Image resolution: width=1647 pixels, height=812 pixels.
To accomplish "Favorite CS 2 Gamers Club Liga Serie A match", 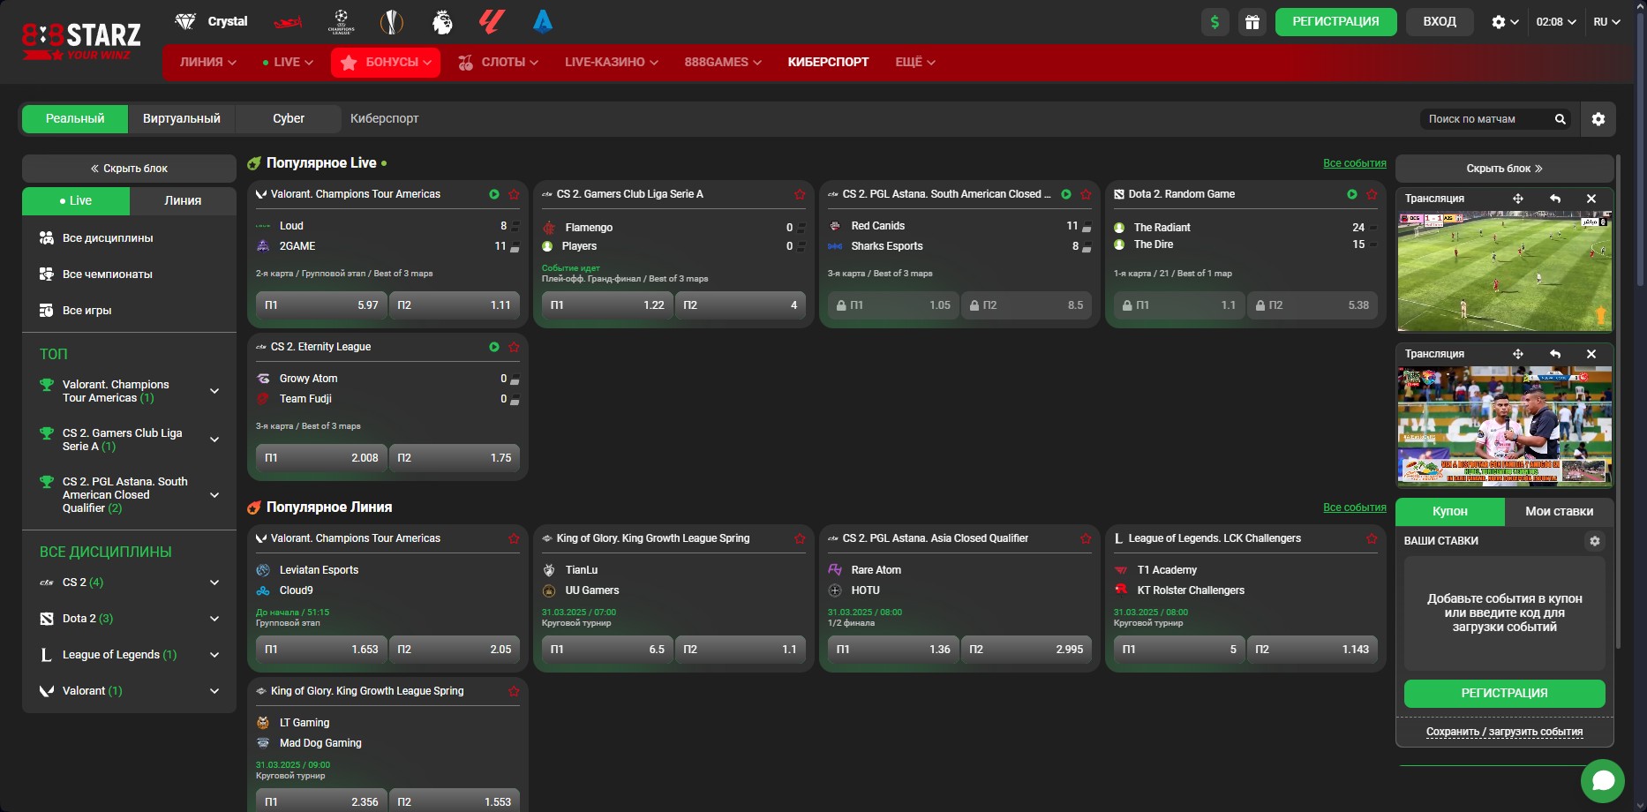I will tap(800, 194).
